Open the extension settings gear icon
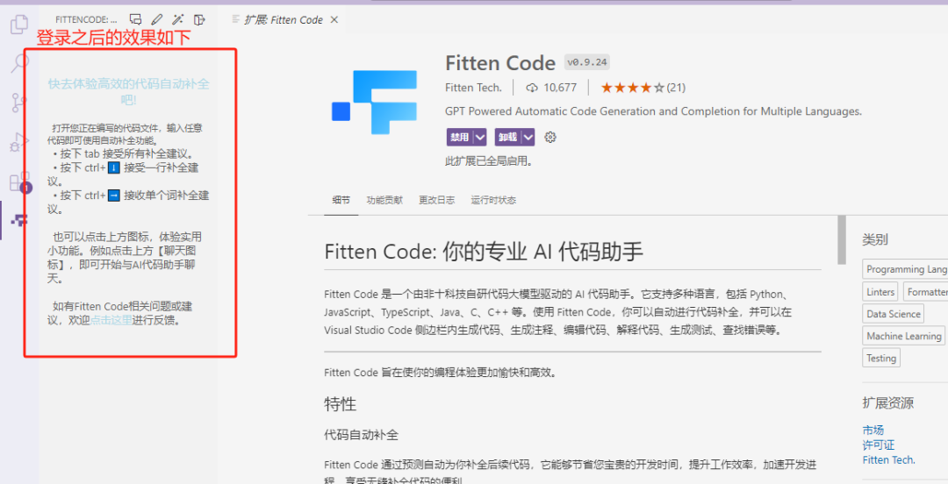 (x=549, y=137)
